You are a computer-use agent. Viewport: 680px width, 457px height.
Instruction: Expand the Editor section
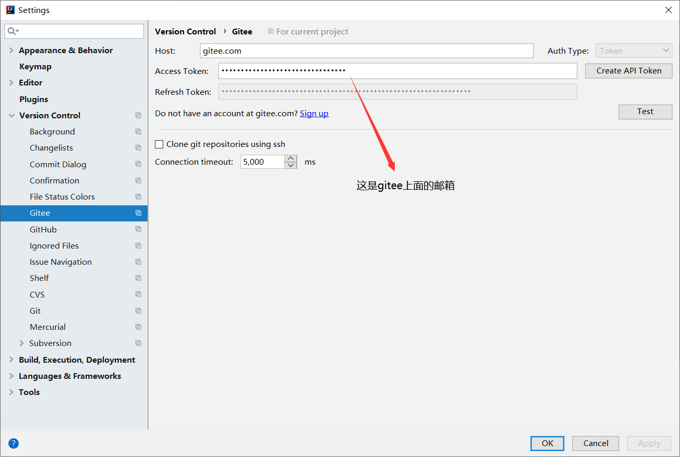(11, 83)
